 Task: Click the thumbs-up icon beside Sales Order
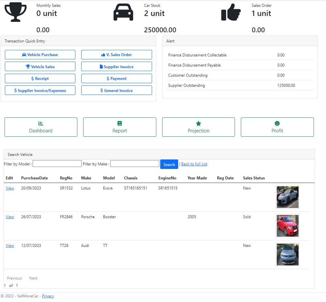[x=231, y=13]
